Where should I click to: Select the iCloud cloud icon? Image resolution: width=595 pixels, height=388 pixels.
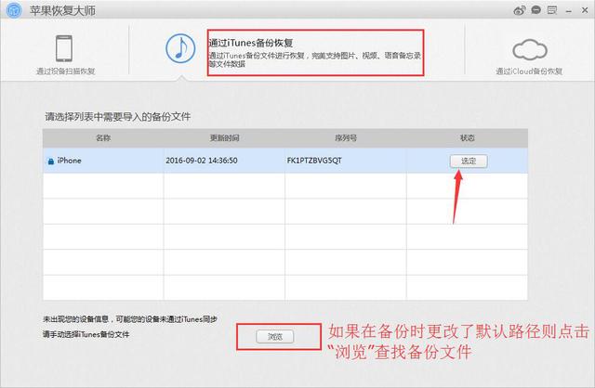pyautogui.click(x=530, y=49)
